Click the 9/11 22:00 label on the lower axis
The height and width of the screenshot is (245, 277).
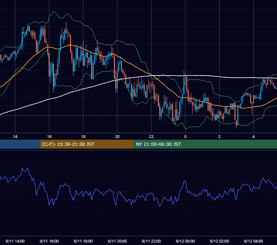click(x=151, y=241)
